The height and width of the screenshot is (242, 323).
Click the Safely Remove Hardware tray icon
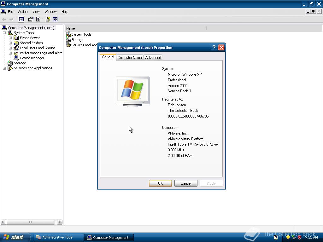point(294,237)
